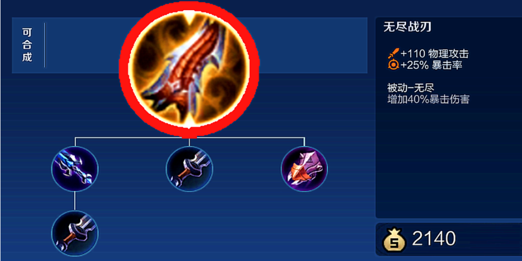Select the +110 物理攻击 stat line
Screen dimensions: 522x261
click(435, 54)
